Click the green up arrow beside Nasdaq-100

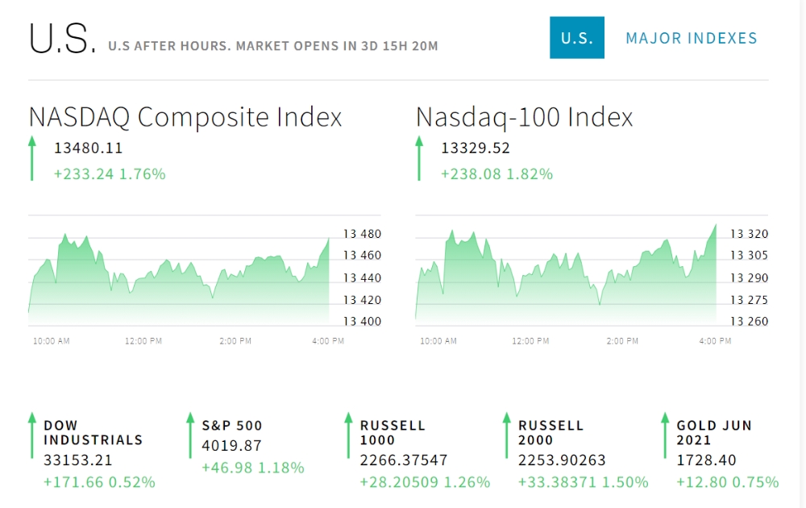tap(419, 158)
